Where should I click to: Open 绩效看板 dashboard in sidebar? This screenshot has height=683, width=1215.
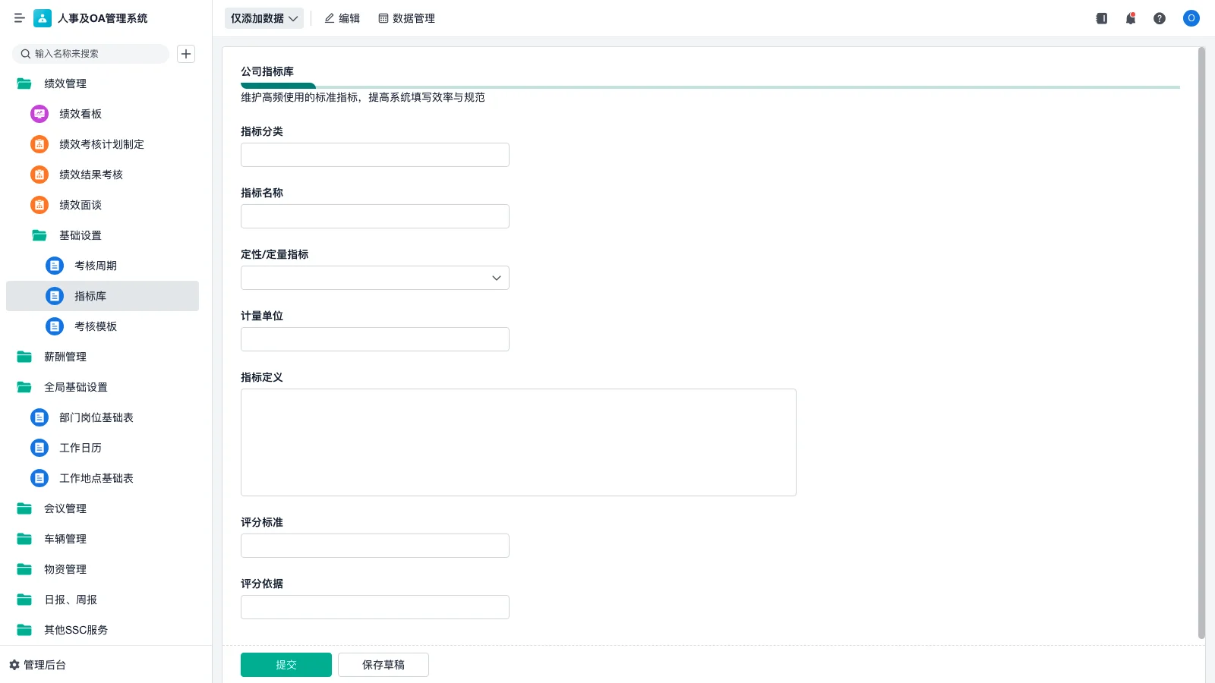pos(80,114)
